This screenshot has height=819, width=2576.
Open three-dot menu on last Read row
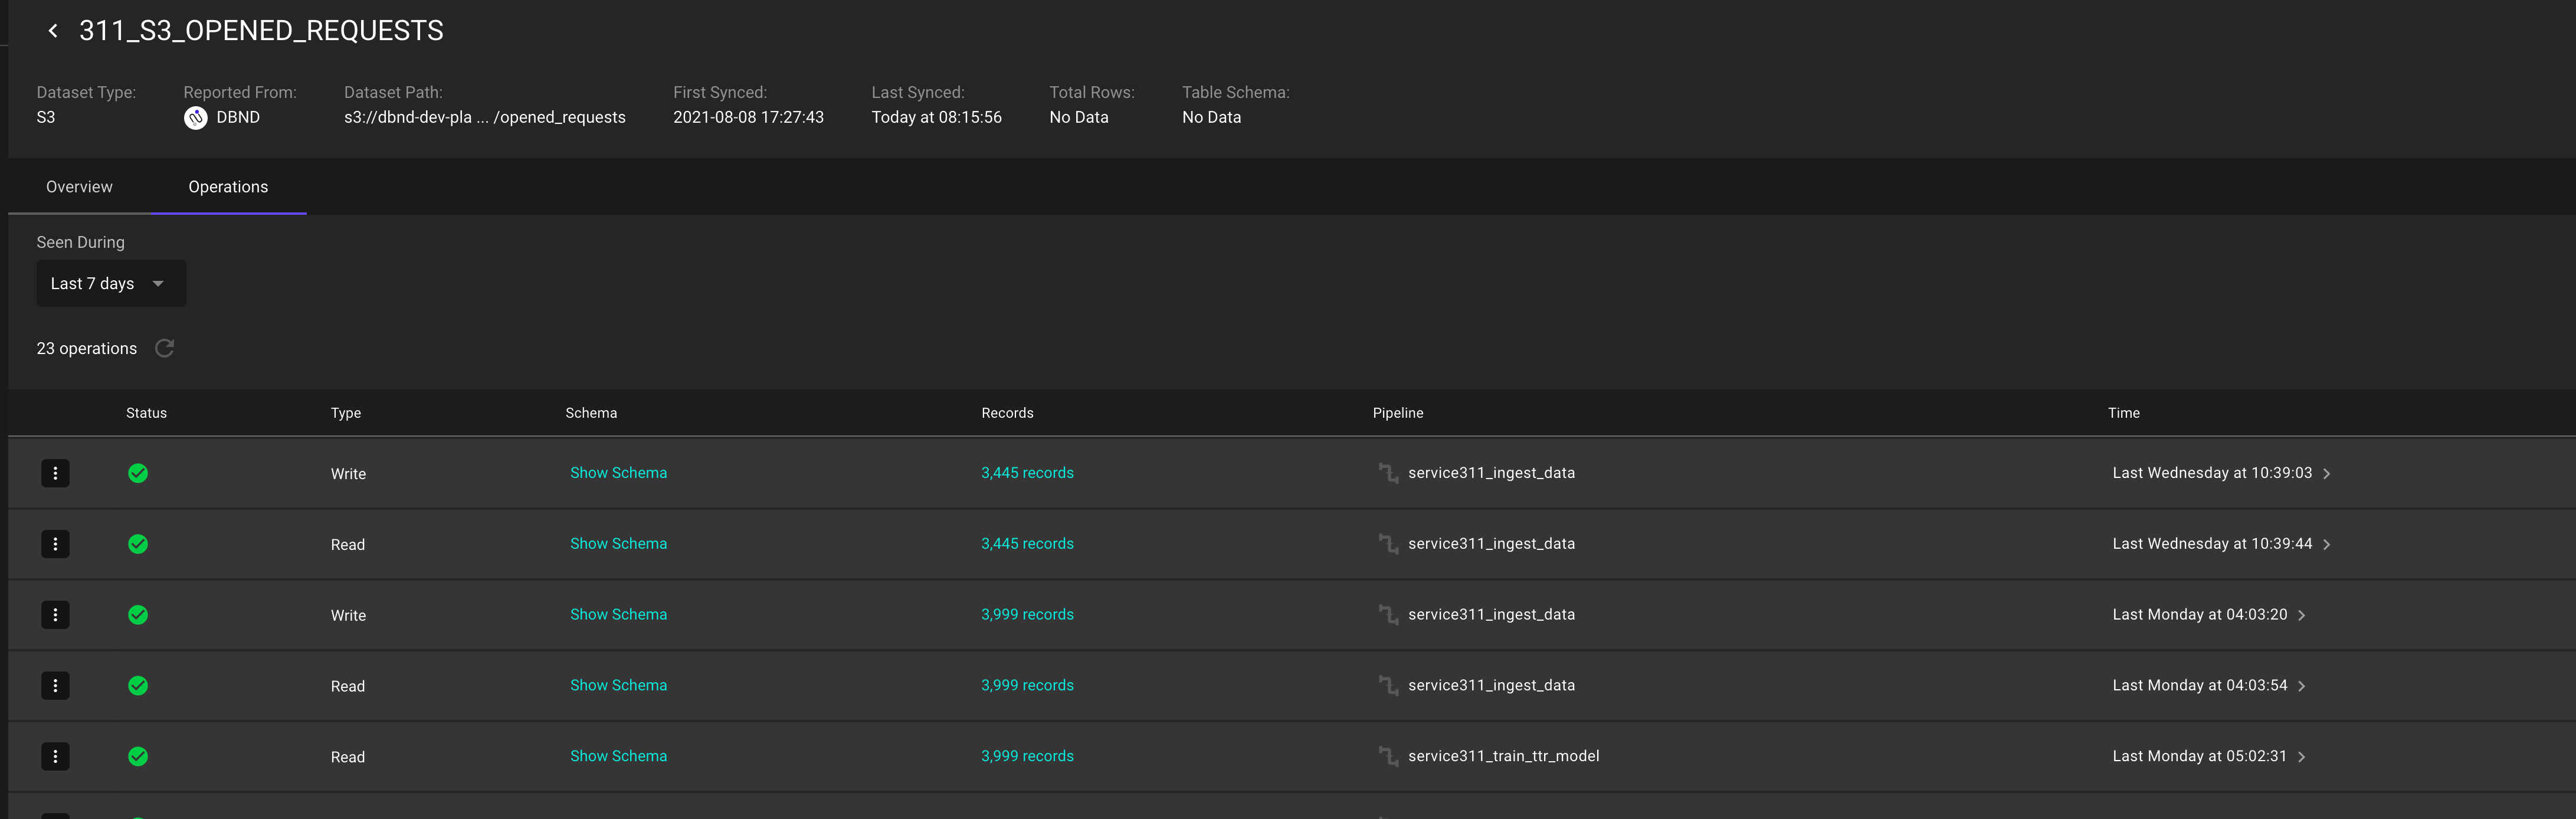click(55, 756)
